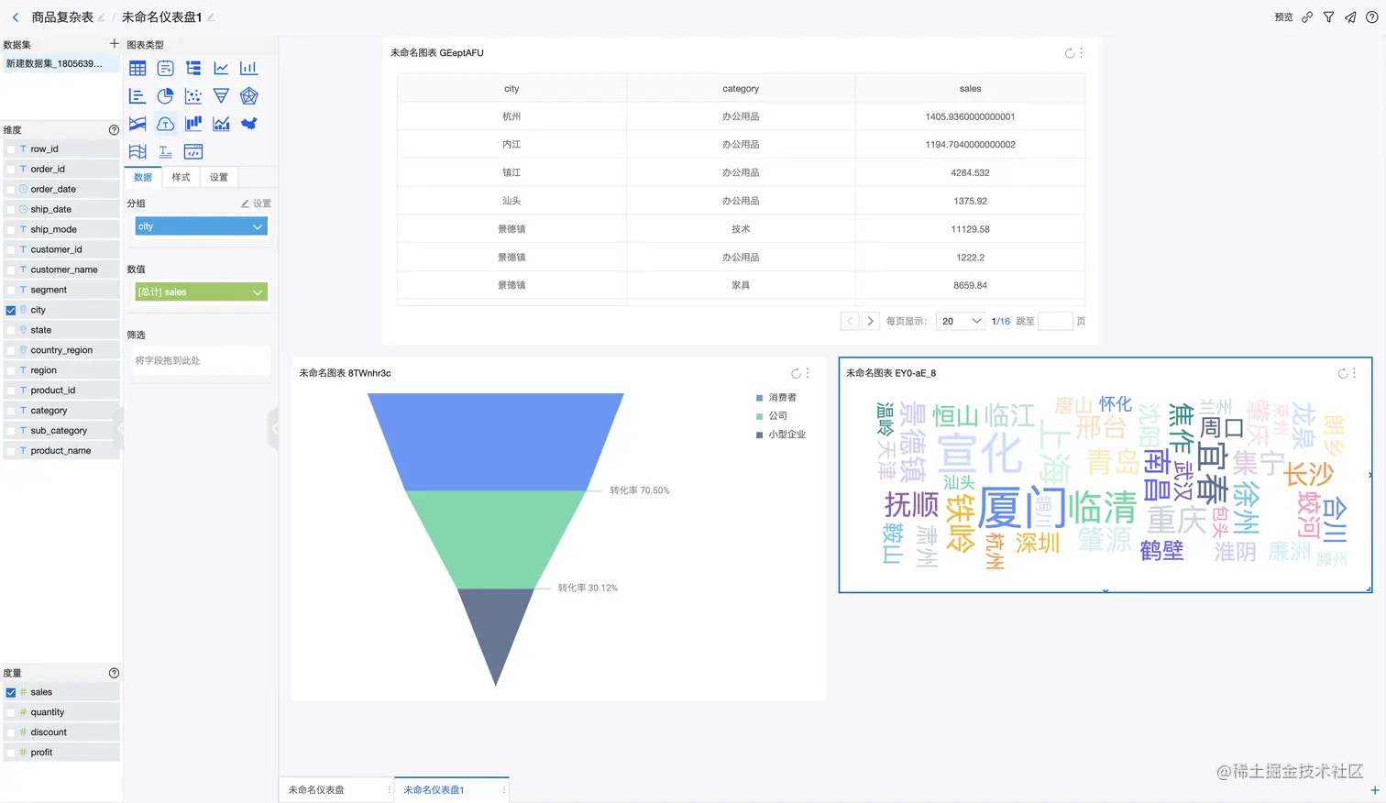Refresh the word cloud chart EY0-aE_8
1386x803 pixels.
point(1342,373)
